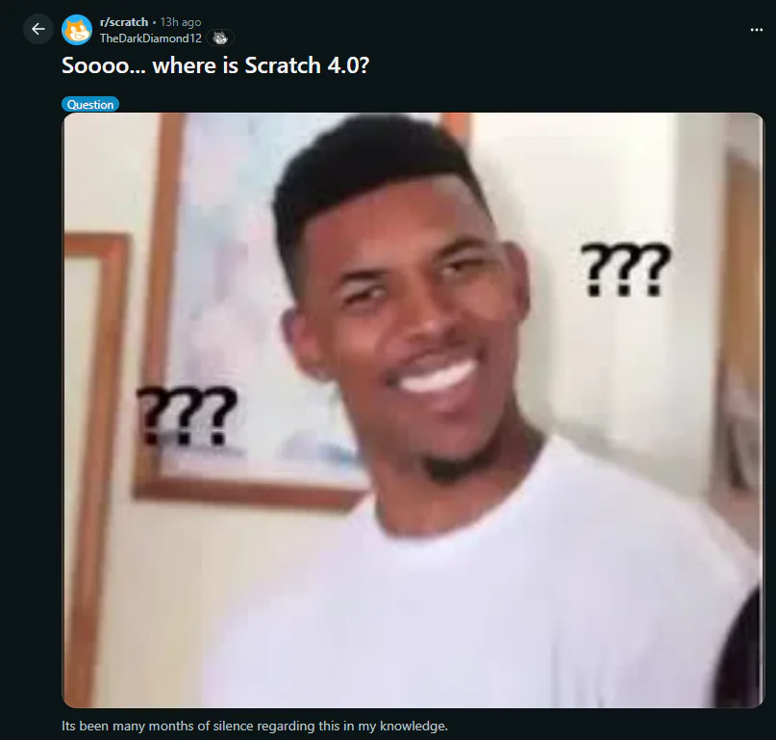Open the Scratch cat subreddit avatar
The height and width of the screenshot is (740, 776).
77,30
